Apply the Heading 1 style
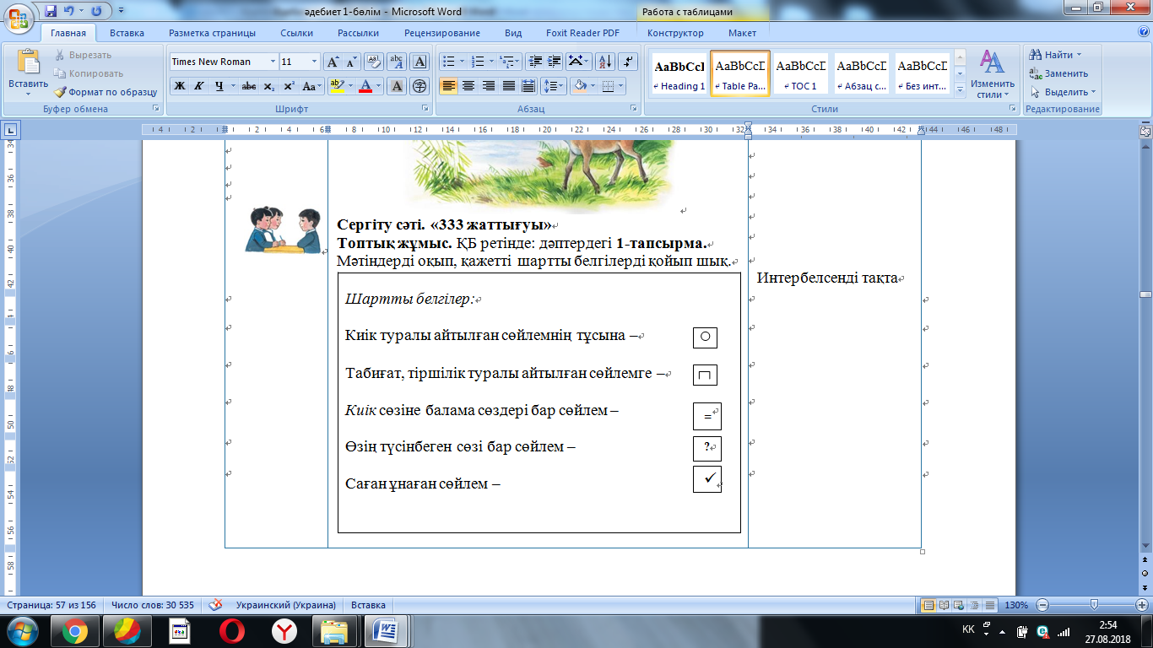 [x=679, y=74]
